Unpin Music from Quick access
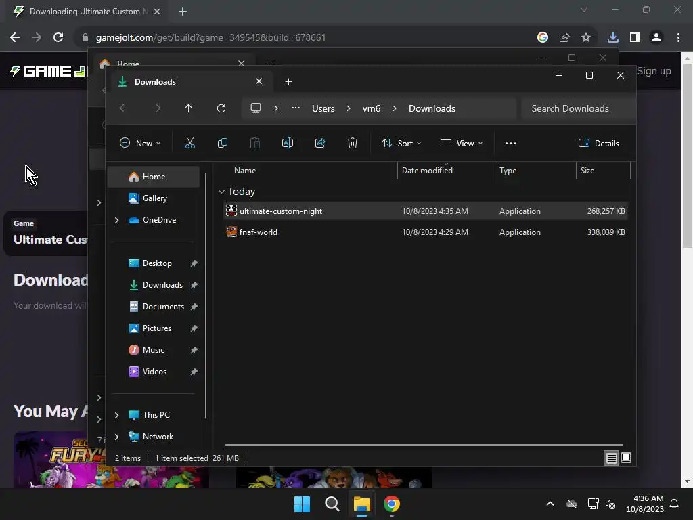 [194, 350]
